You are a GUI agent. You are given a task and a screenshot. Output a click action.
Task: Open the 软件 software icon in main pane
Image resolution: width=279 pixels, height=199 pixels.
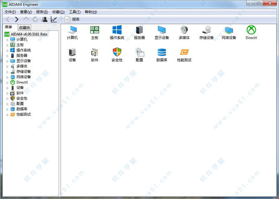[x=94, y=55]
